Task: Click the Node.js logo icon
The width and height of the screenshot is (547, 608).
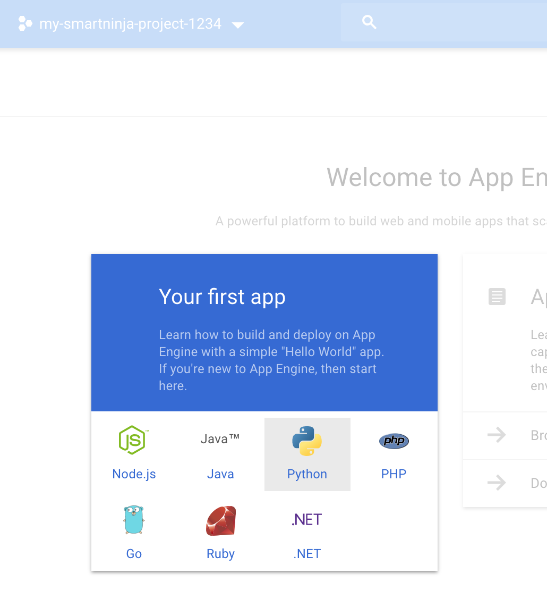Action: pos(133,440)
